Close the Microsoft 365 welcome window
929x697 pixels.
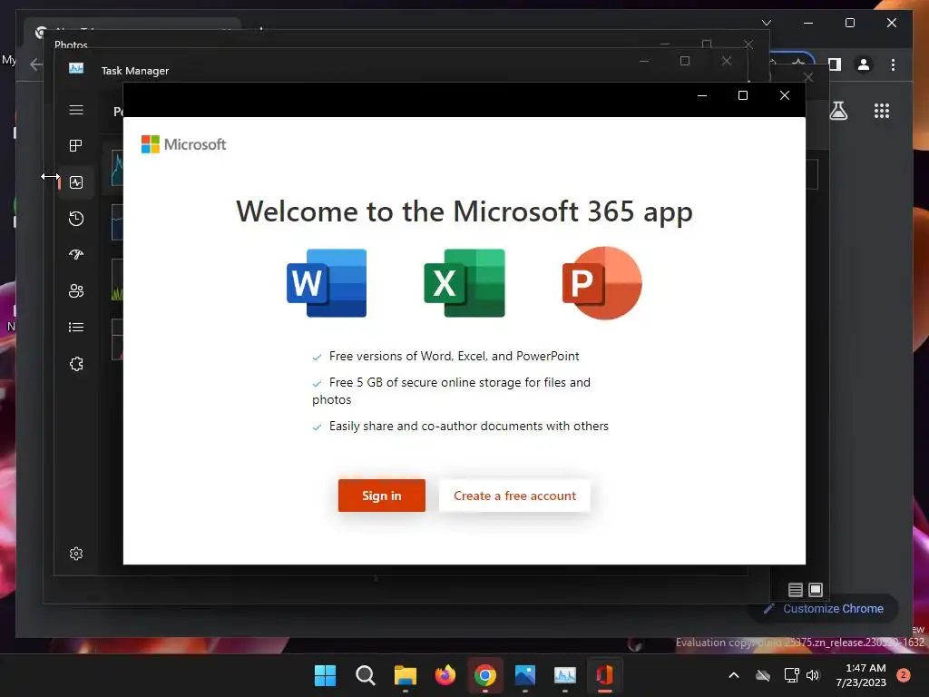pyautogui.click(x=785, y=95)
